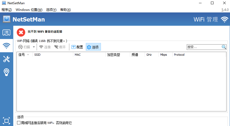Toggle disable WiFi after LAN connection checkbox

pos(19,123)
